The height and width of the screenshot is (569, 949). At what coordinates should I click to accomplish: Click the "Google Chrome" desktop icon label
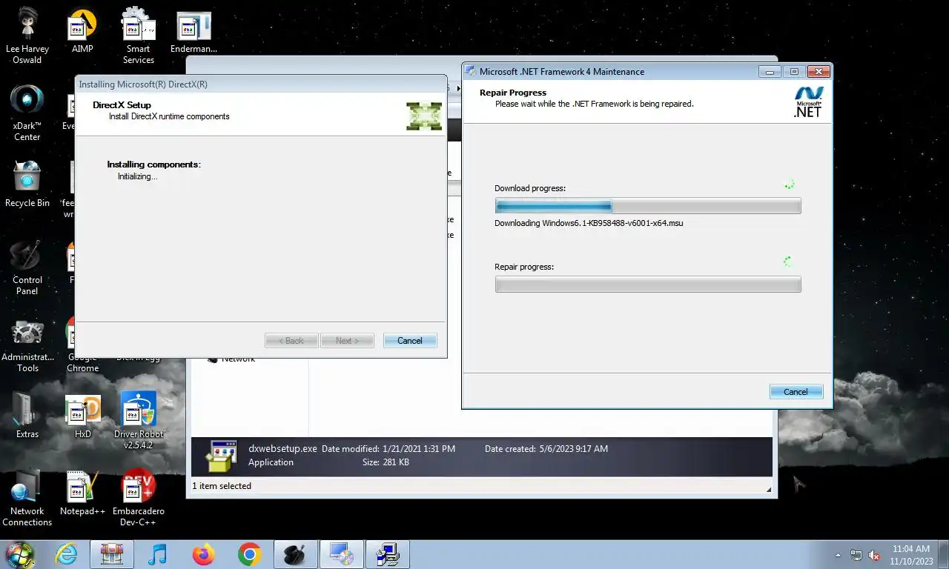82,362
